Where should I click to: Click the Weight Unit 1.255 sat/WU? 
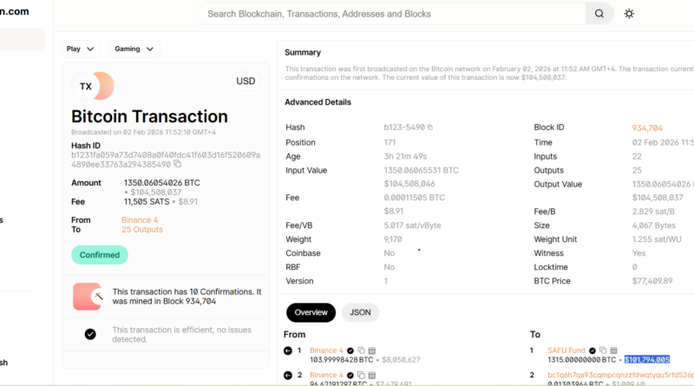tap(657, 239)
